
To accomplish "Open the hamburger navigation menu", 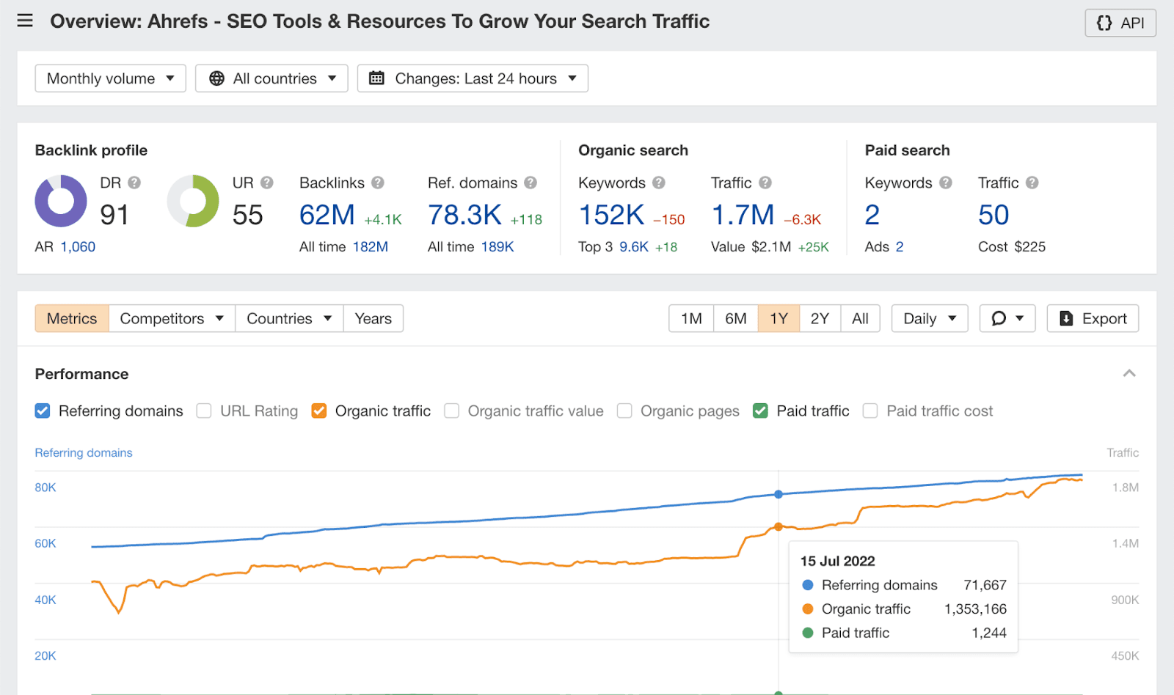I will (x=25, y=21).
